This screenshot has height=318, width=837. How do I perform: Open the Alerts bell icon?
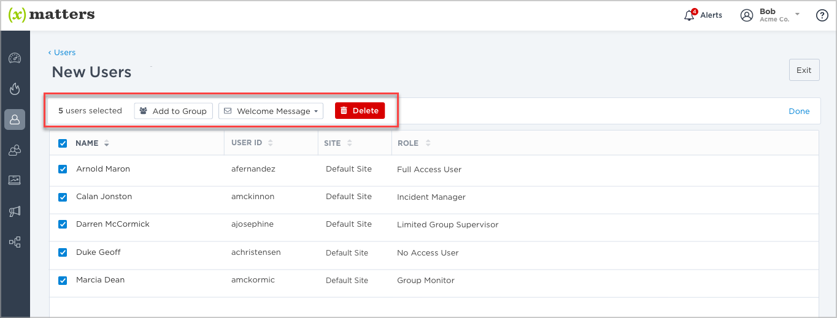690,15
